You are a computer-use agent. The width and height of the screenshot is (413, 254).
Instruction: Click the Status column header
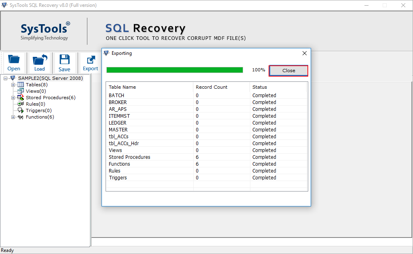[x=278, y=87]
